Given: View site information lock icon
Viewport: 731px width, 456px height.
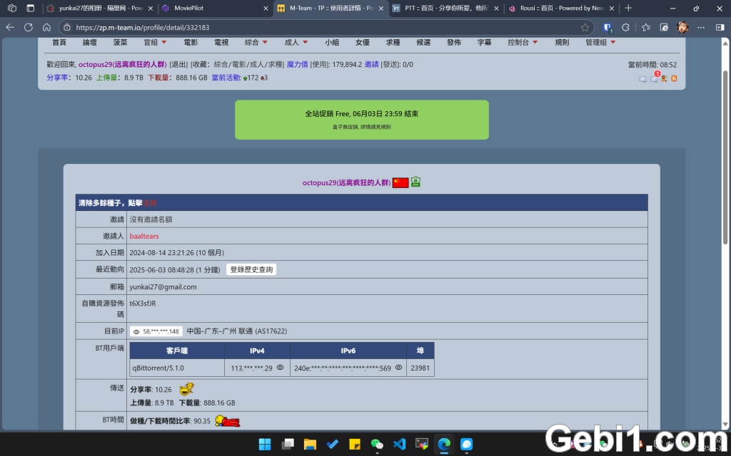Looking at the screenshot, I should (x=66, y=28).
